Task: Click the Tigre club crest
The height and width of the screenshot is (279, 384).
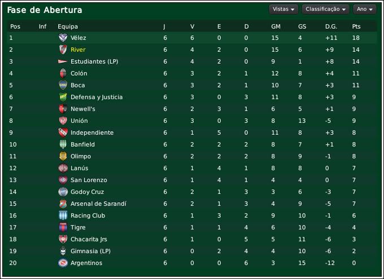Action: point(63,227)
